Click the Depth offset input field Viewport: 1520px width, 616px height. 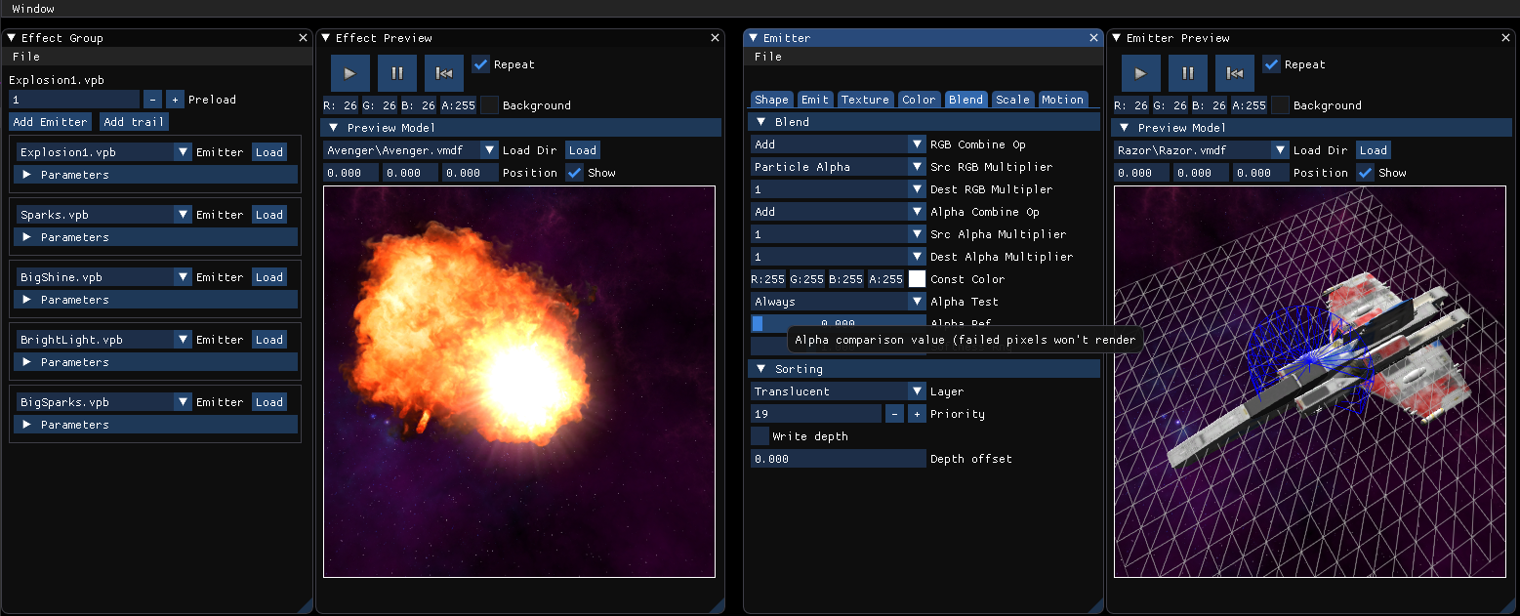pyautogui.click(x=838, y=459)
